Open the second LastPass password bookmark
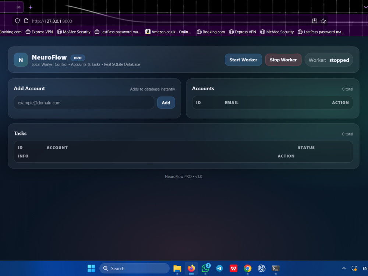Viewport: 368px width, 276px height. click(321, 32)
